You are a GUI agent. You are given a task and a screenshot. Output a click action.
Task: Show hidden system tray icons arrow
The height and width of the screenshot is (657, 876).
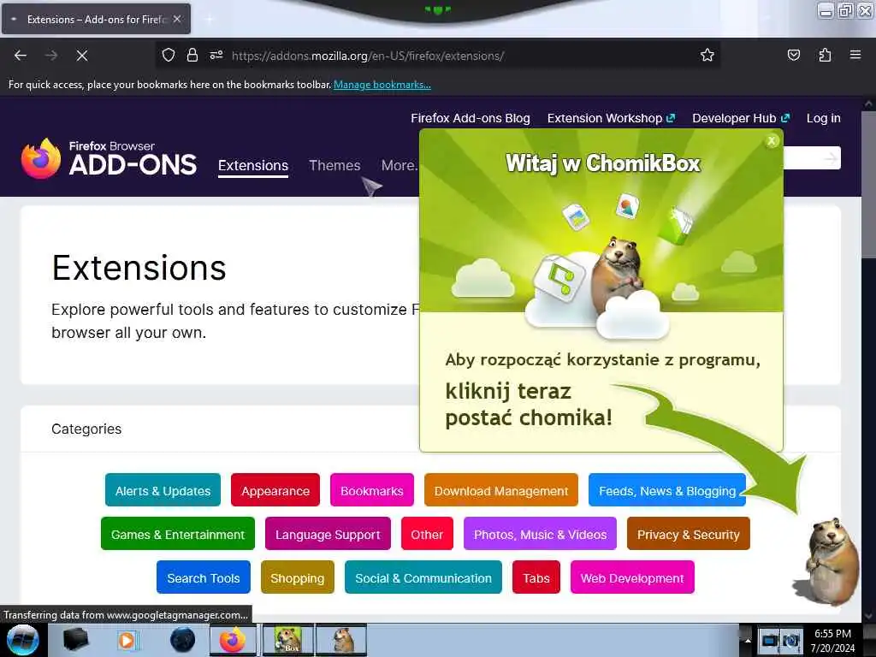pyautogui.click(x=748, y=641)
